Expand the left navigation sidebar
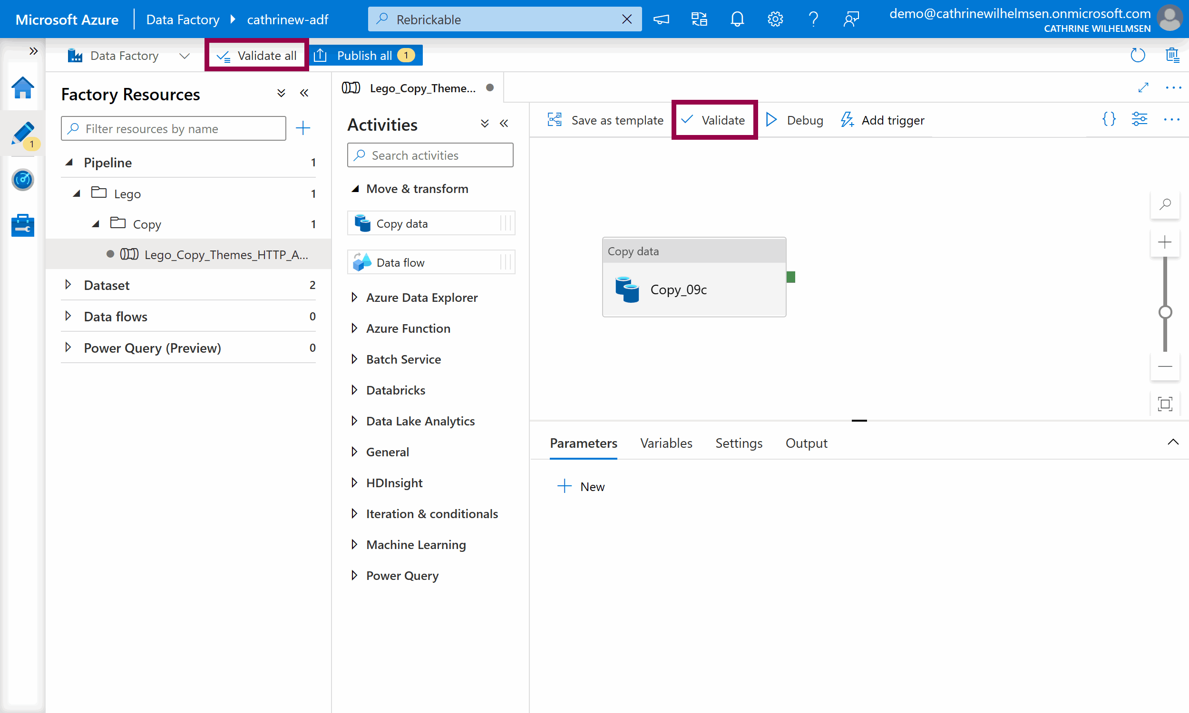1189x713 pixels. [x=33, y=51]
